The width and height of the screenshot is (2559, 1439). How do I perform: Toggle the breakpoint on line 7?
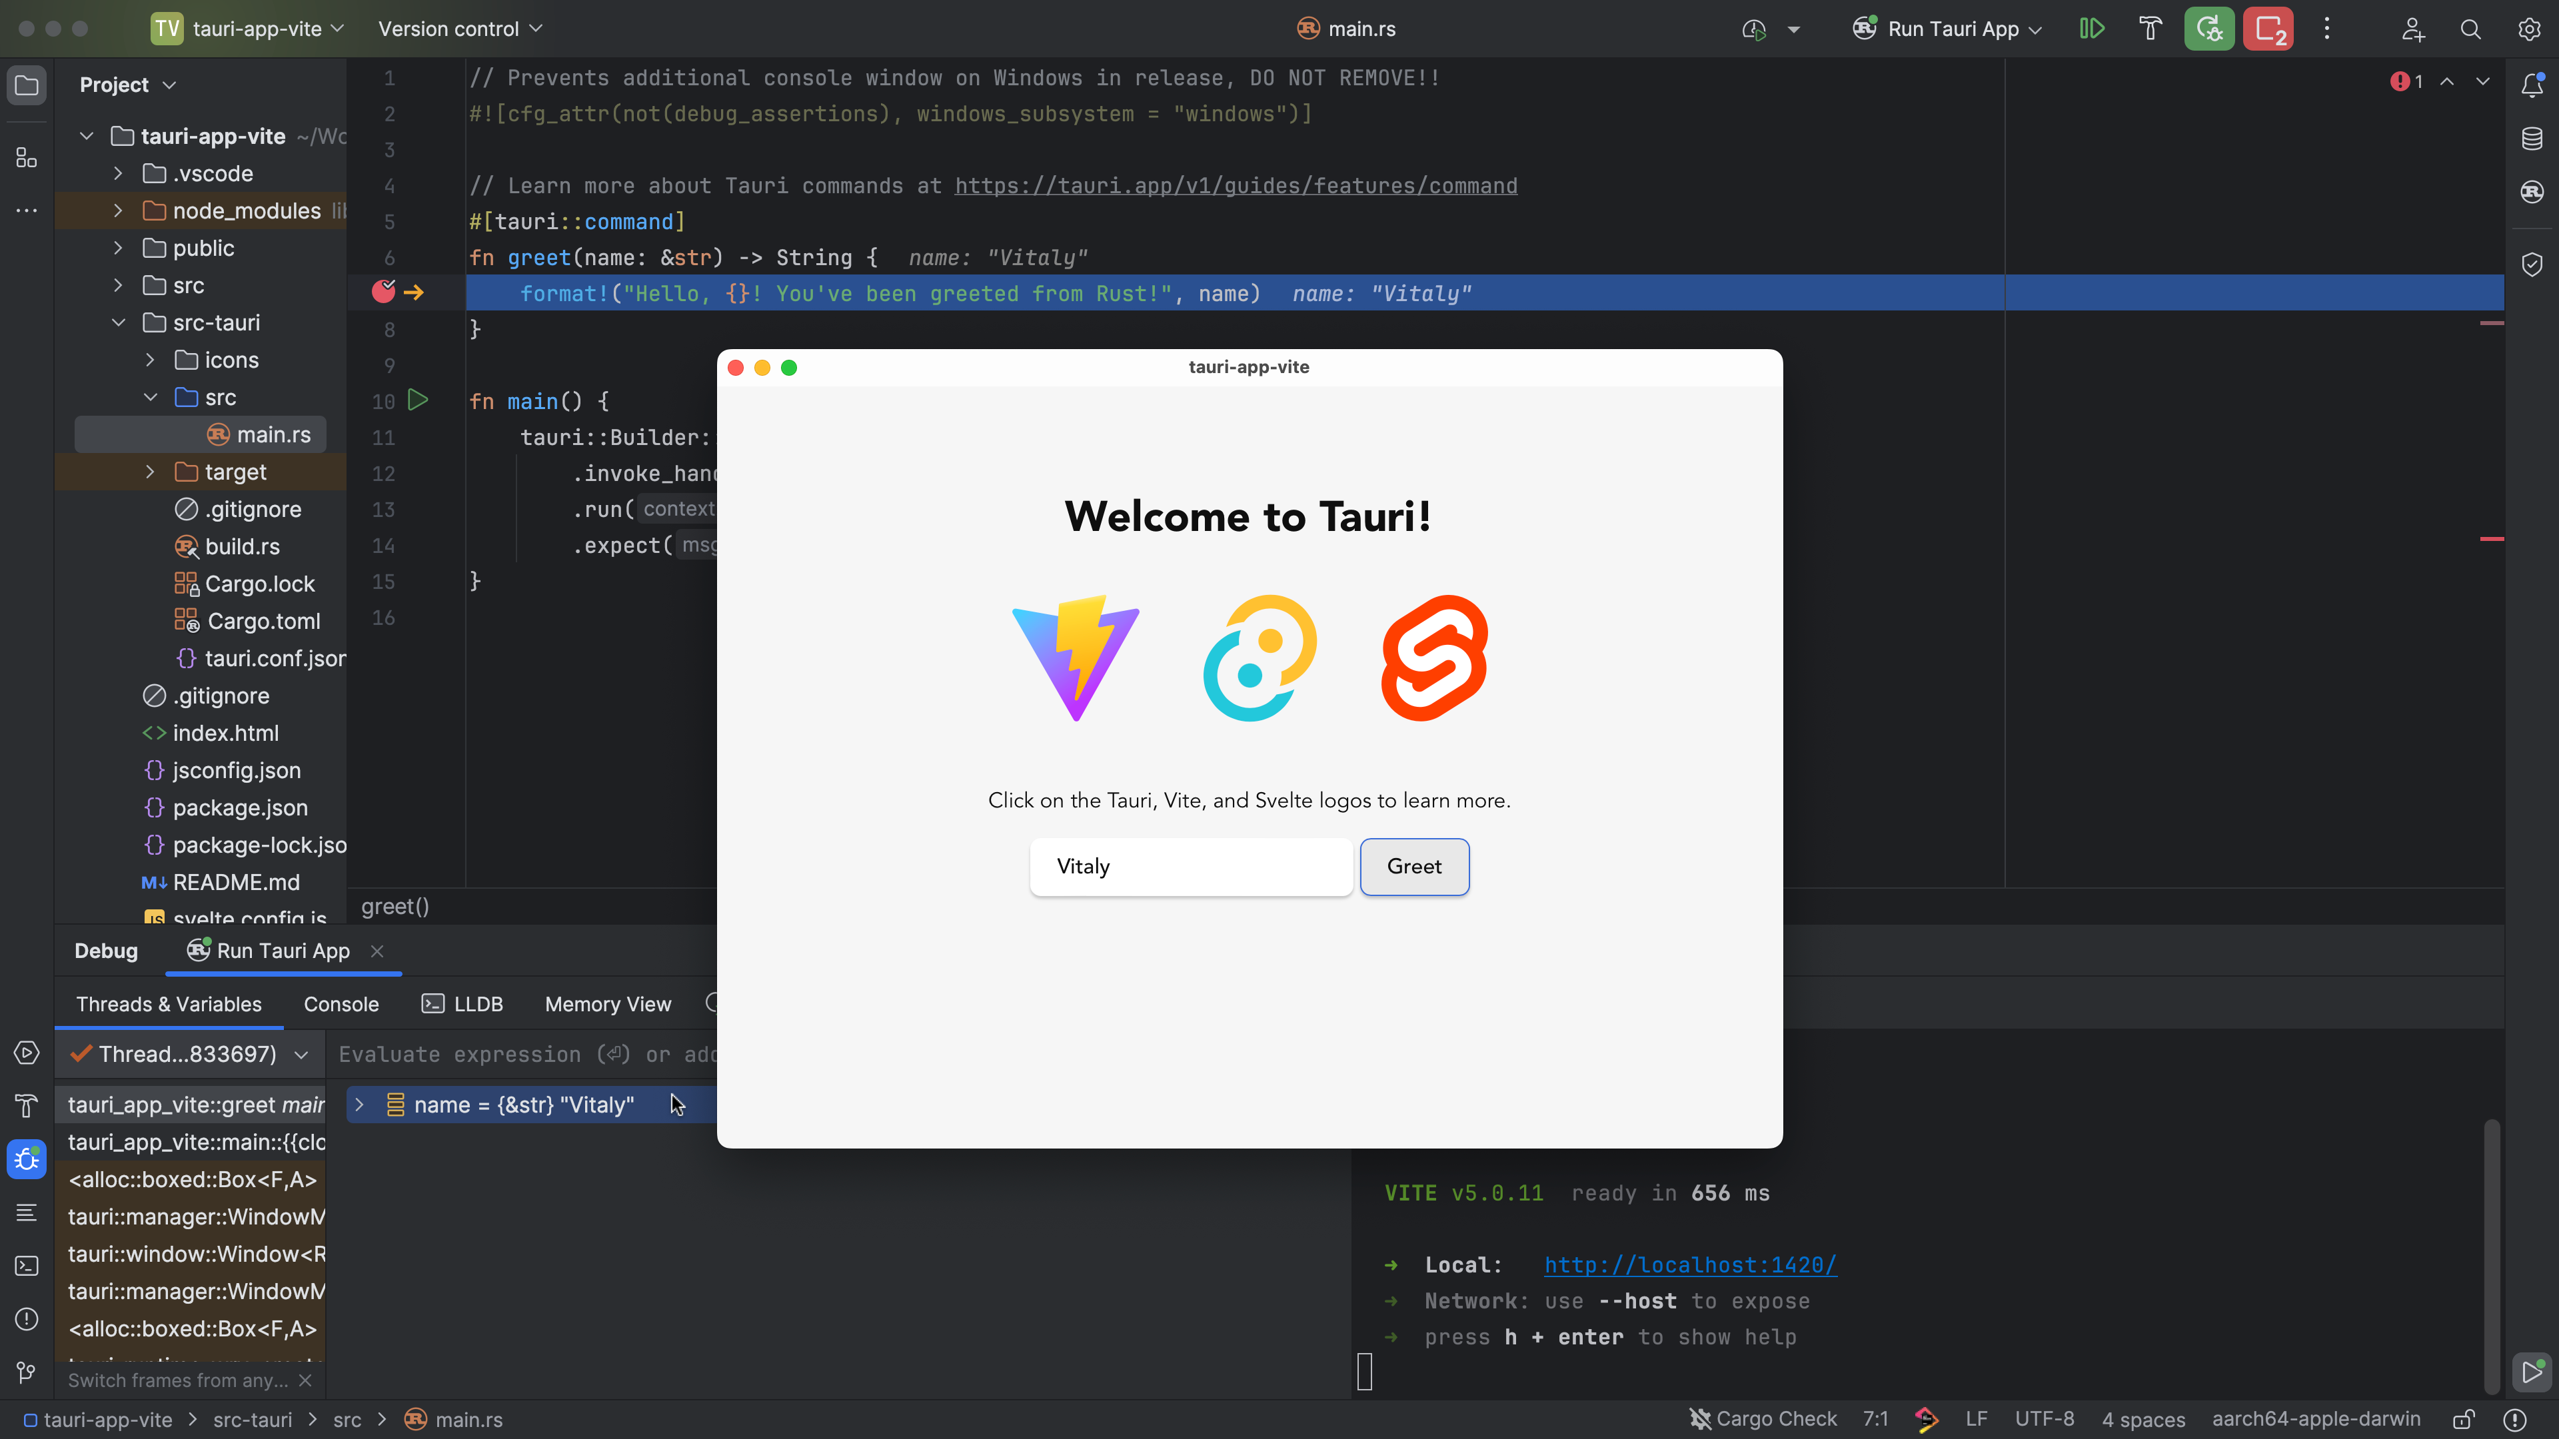[x=383, y=292]
